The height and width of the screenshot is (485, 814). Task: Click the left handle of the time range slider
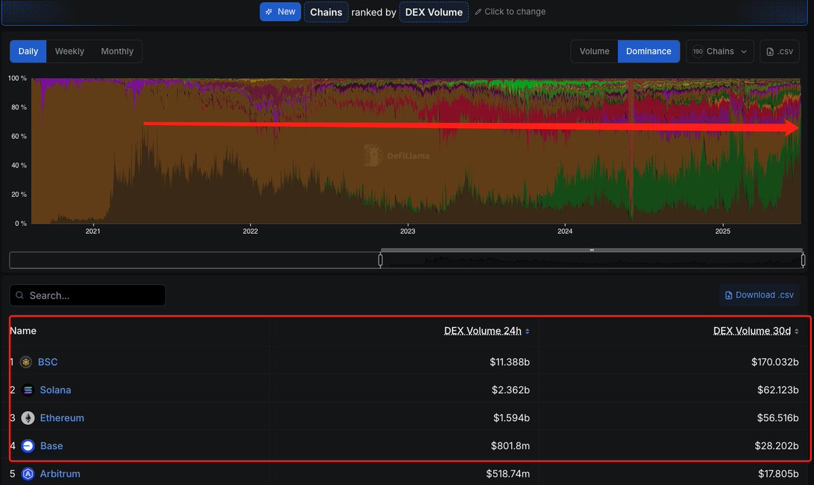(381, 260)
